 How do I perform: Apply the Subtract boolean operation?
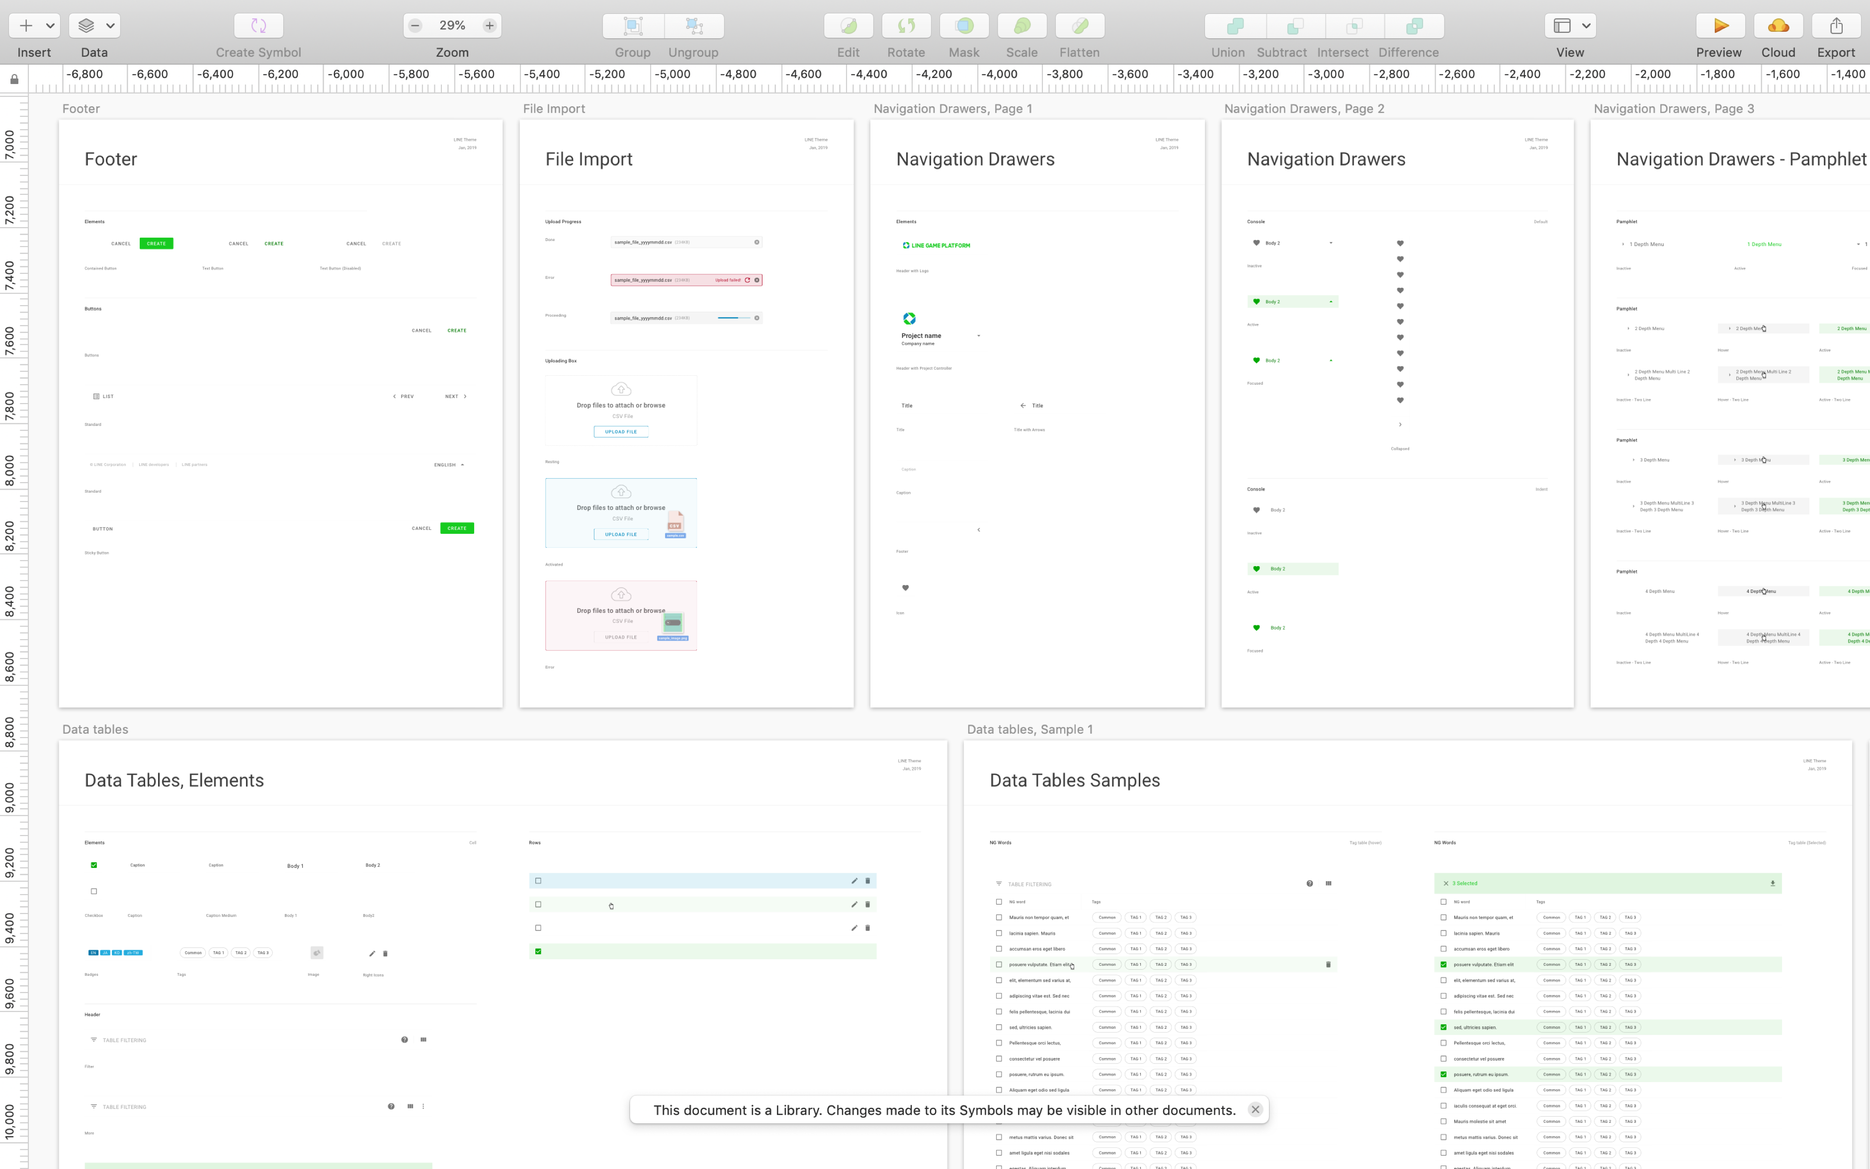click(x=1295, y=25)
